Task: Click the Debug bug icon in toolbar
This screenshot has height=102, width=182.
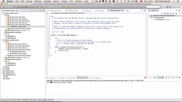Action: coord(18,7)
